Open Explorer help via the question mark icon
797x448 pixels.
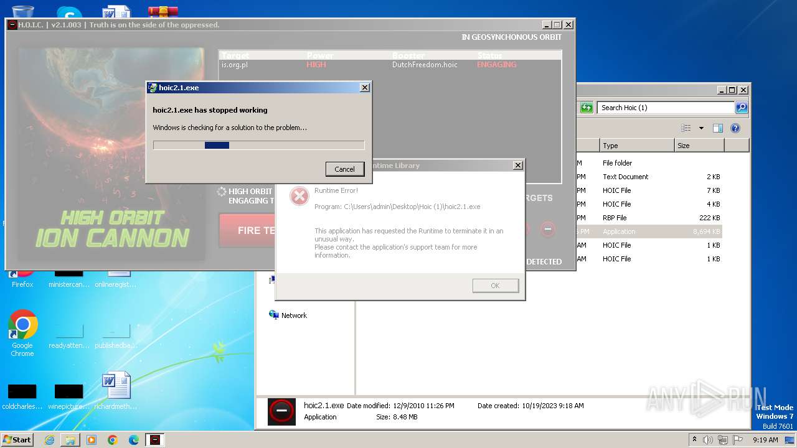[x=735, y=128]
